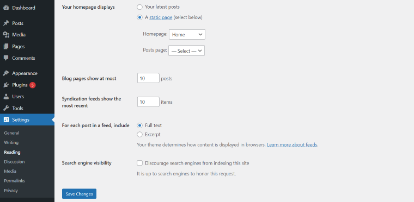This screenshot has width=414, height=202.
Task: Click the Tools wrench icon
Action: [6, 108]
